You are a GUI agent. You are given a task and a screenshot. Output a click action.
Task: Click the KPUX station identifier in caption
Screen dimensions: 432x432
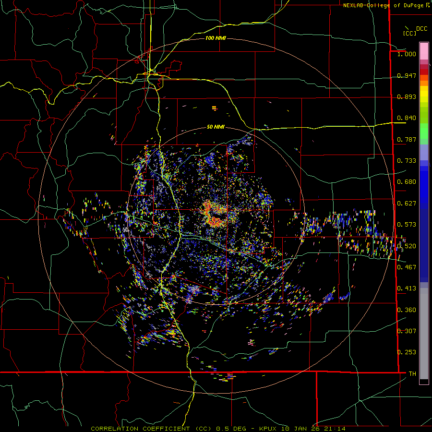[269, 429]
